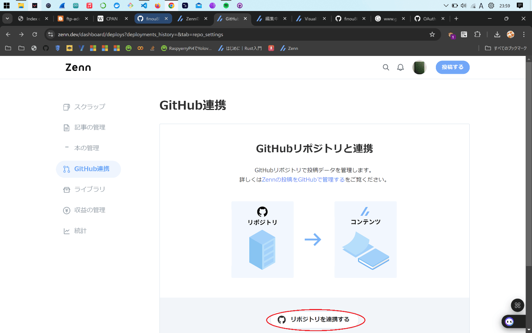The height and width of the screenshot is (333, 532).
Task: Open 収益の管理 in the dashboard sidebar
Action: click(84, 210)
